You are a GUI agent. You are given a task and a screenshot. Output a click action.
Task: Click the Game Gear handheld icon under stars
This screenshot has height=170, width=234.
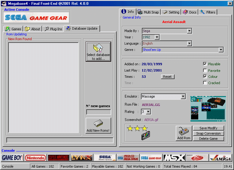(x=146, y=136)
